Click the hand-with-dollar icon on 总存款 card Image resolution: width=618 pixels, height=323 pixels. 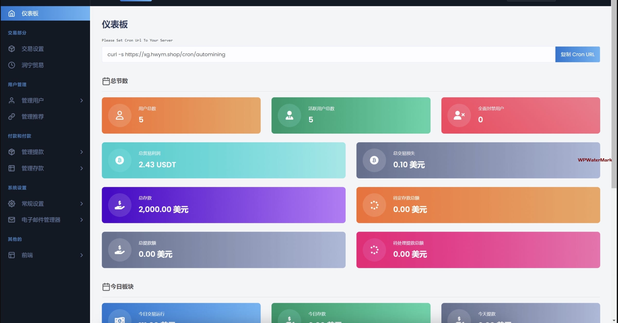coord(119,205)
